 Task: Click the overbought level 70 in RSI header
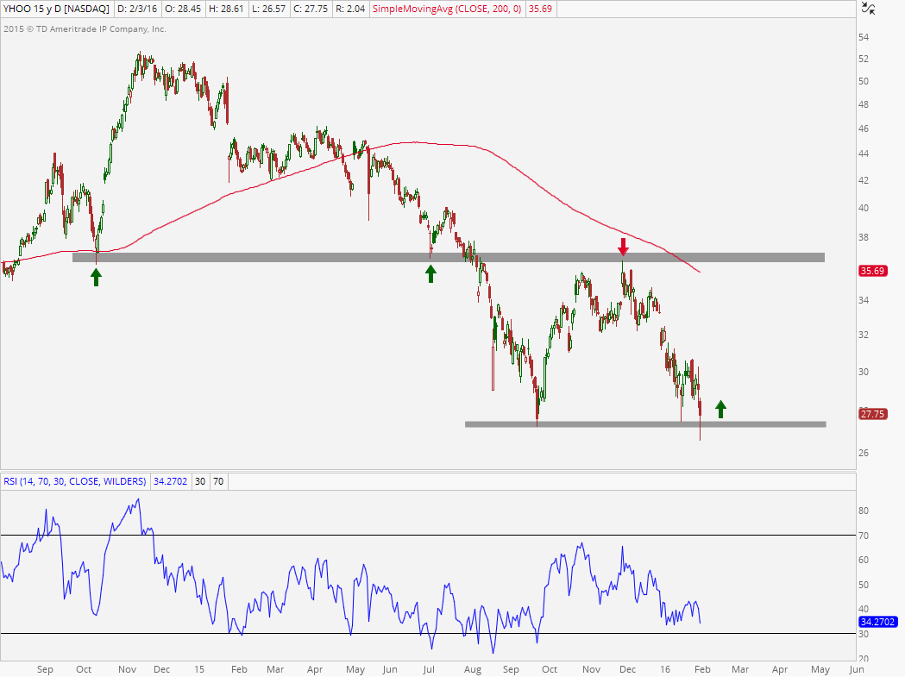[x=218, y=481]
